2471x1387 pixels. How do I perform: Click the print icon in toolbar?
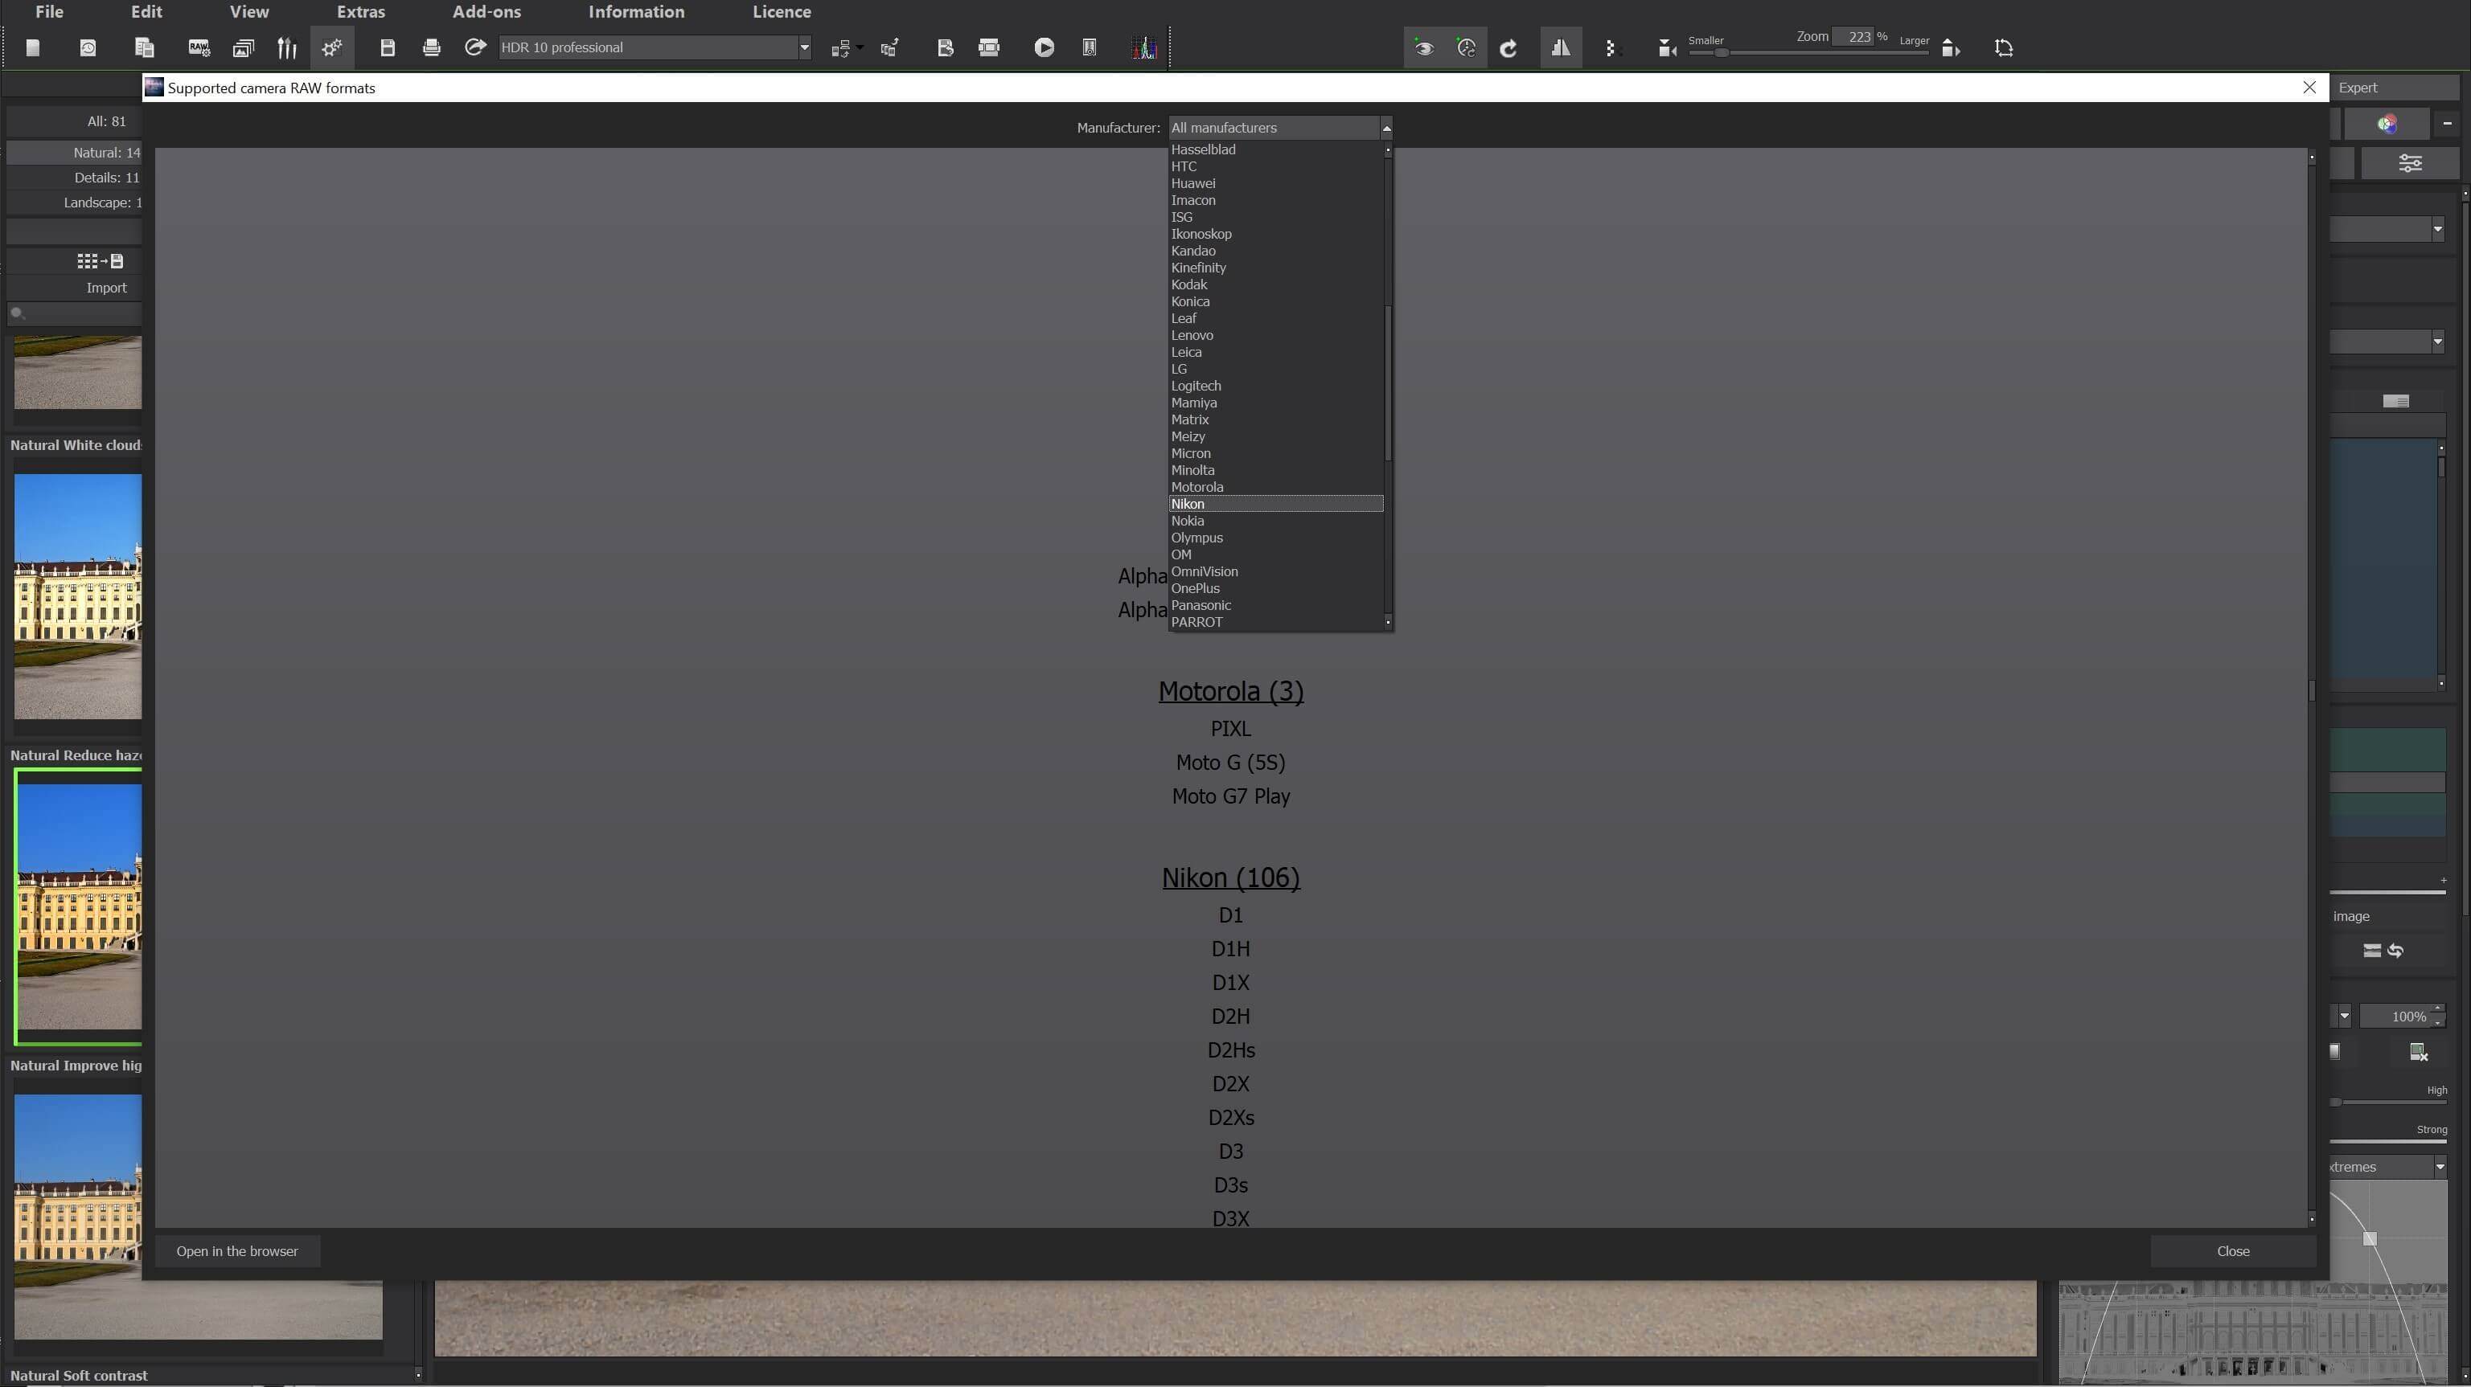(432, 47)
